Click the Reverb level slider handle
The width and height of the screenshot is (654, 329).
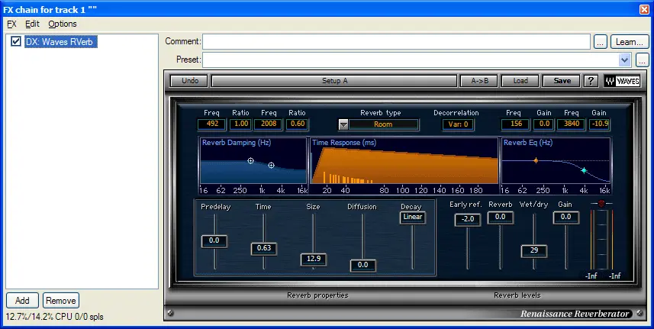pos(500,218)
